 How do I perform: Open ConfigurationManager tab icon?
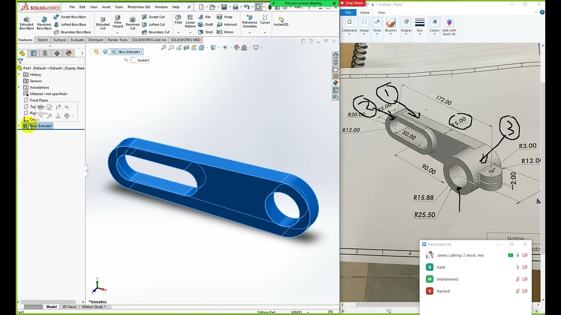45,53
